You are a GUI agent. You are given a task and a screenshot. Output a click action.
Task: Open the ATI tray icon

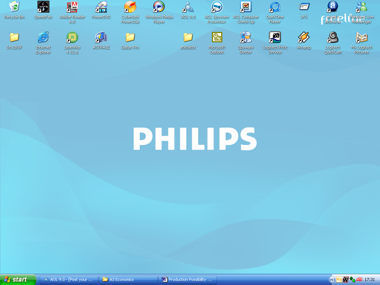tap(359, 280)
